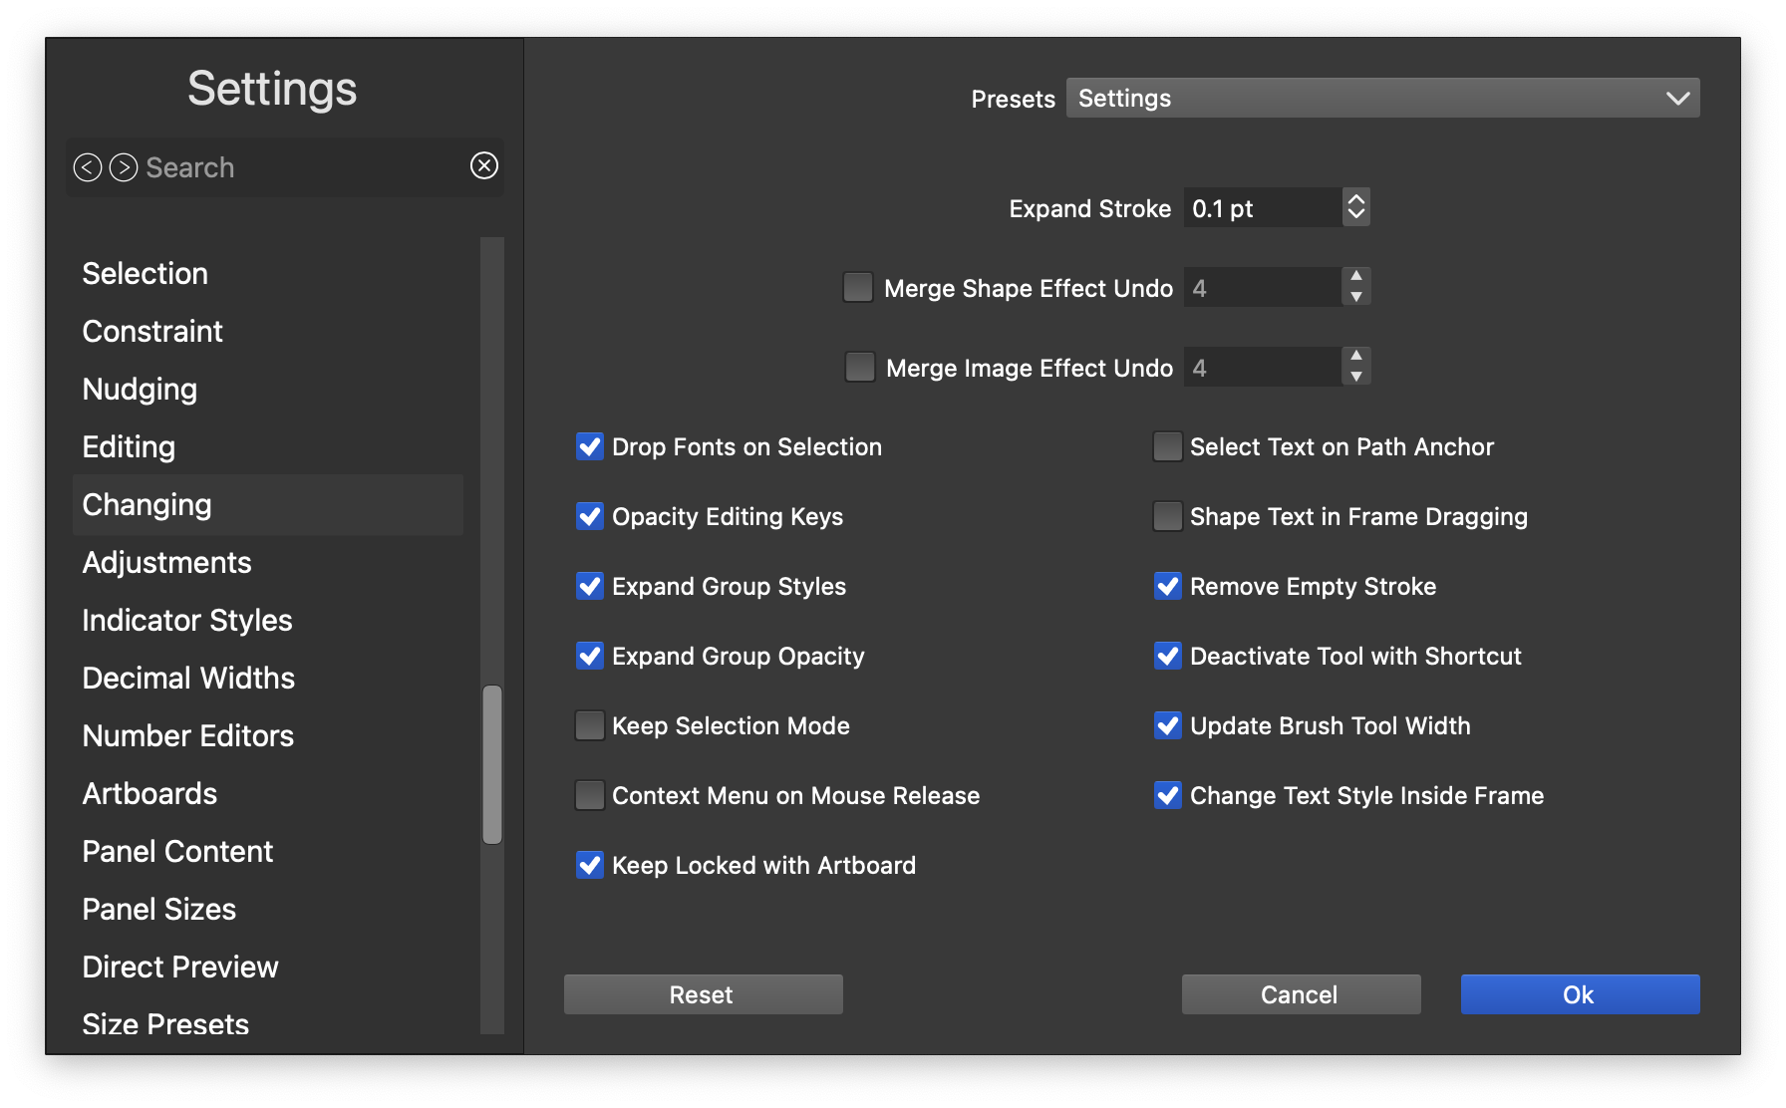This screenshot has width=1786, height=1108.
Task: Clear the search field with X icon
Action: point(484,165)
